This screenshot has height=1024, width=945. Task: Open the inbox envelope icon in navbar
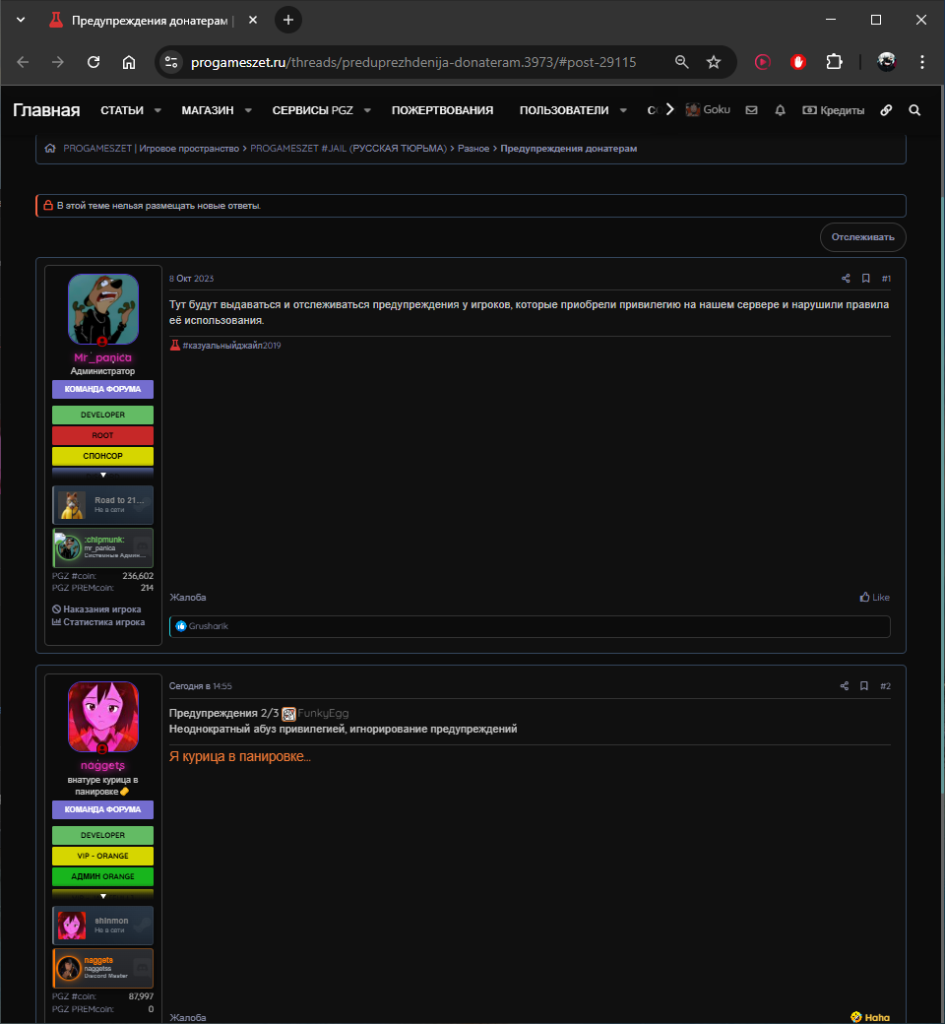coord(751,110)
